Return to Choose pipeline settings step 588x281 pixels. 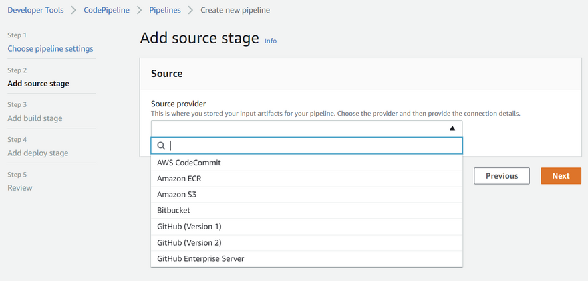(x=50, y=49)
